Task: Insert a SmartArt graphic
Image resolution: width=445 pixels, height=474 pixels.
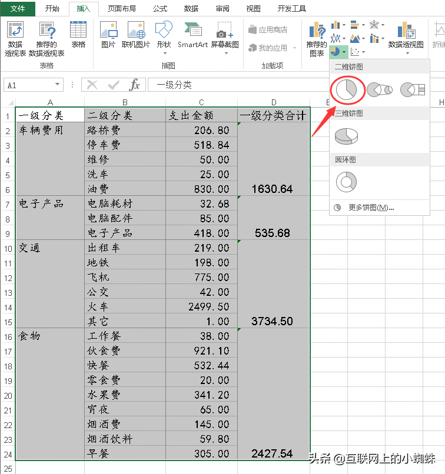Action: [x=192, y=35]
